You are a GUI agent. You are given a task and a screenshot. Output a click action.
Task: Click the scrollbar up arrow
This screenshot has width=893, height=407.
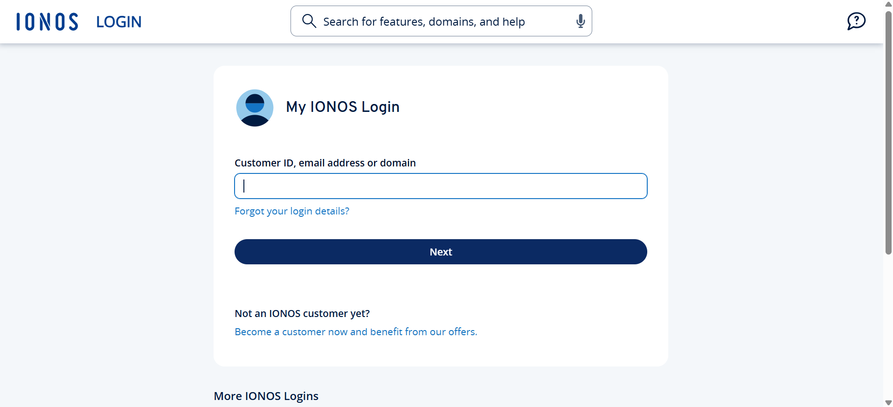coord(888,4)
